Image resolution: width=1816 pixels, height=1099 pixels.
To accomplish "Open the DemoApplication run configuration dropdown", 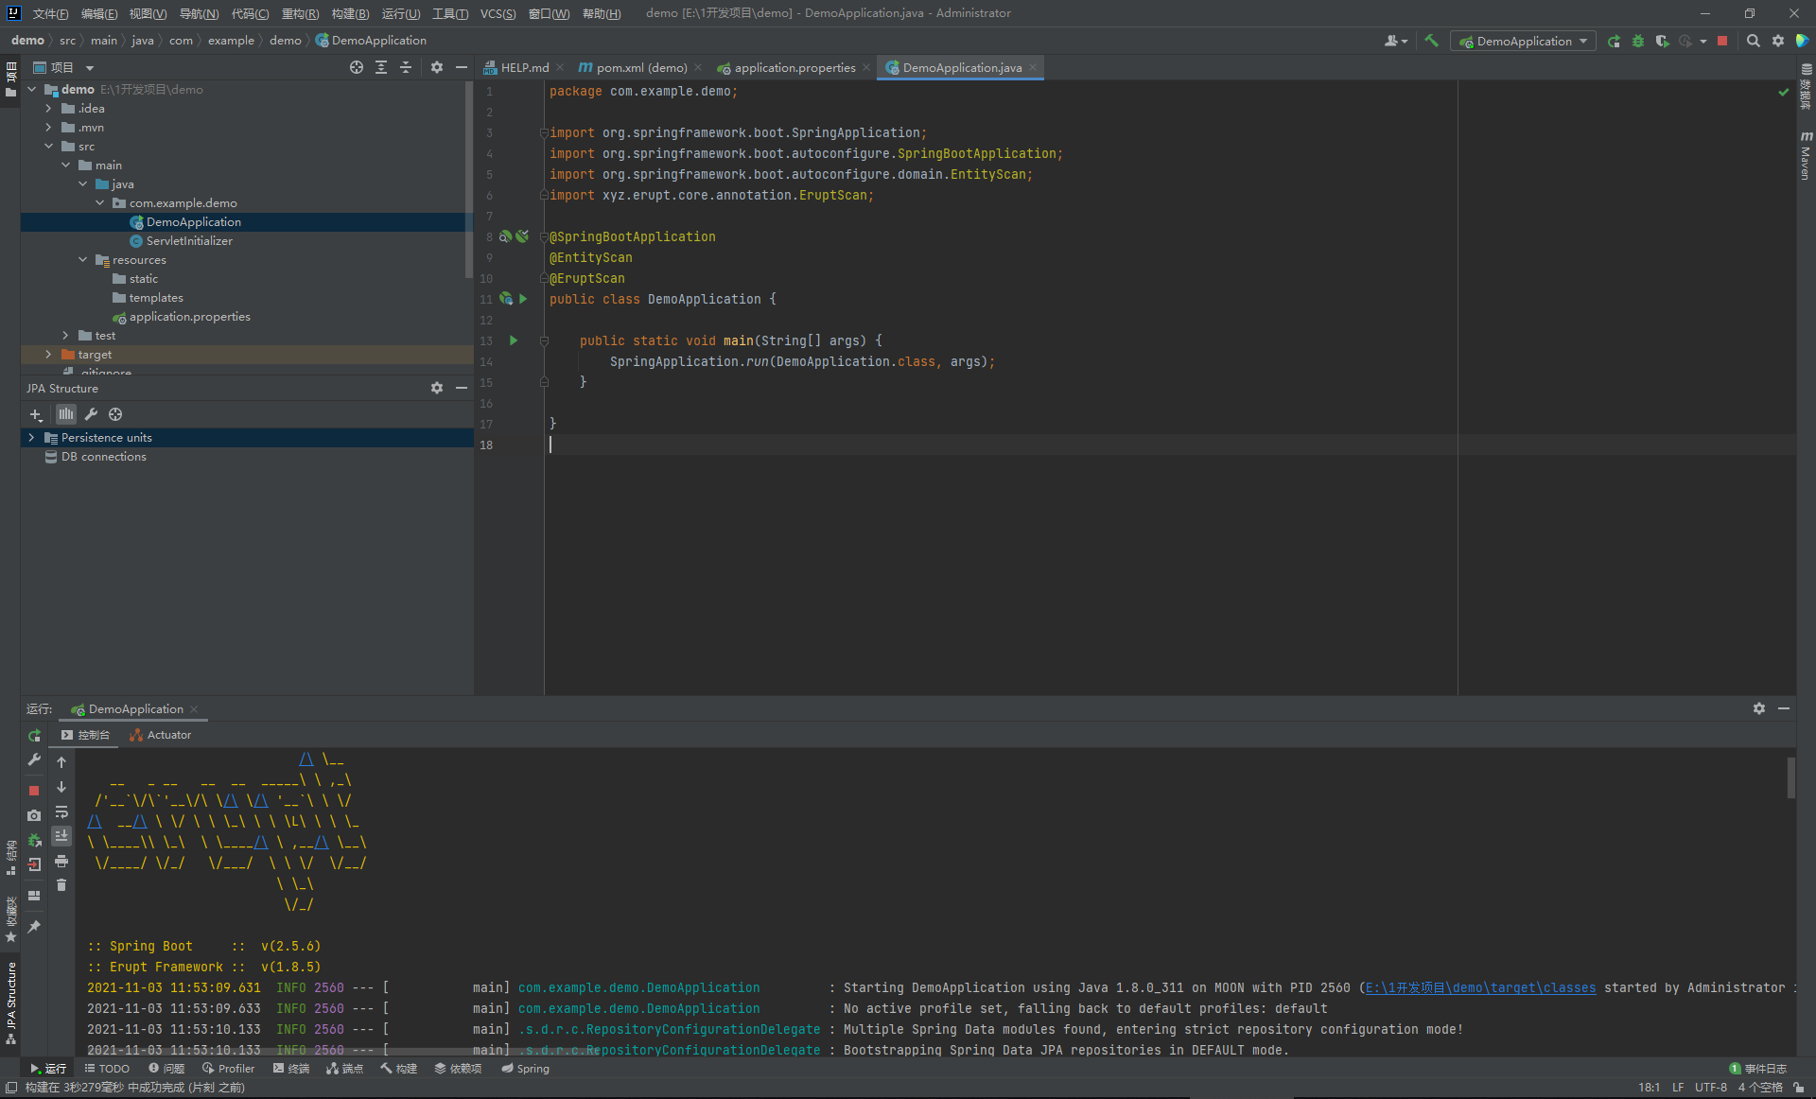I will pos(1524,41).
